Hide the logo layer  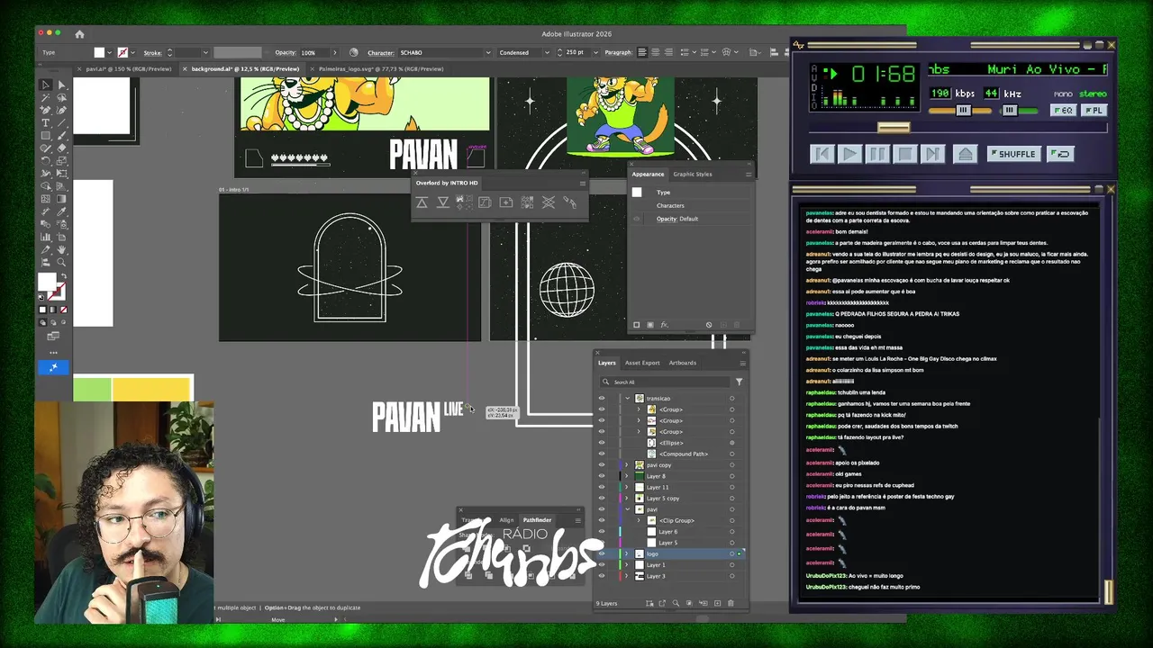click(x=602, y=553)
